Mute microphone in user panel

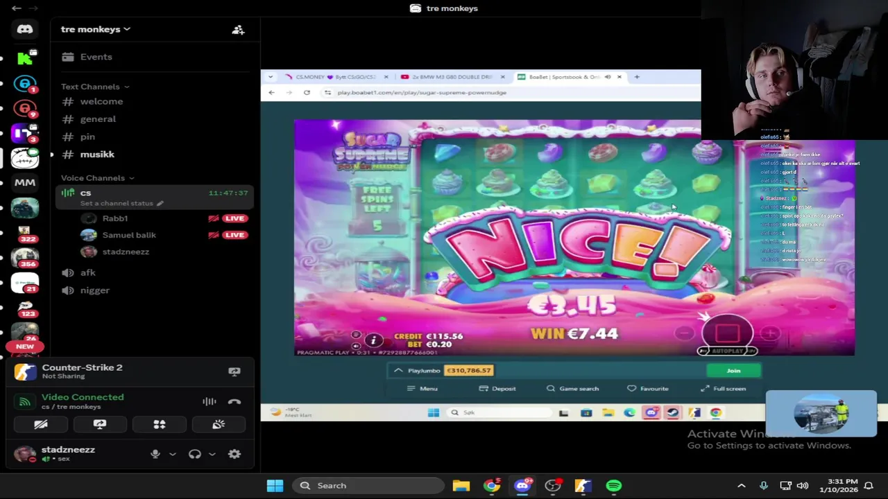[x=155, y=454]
